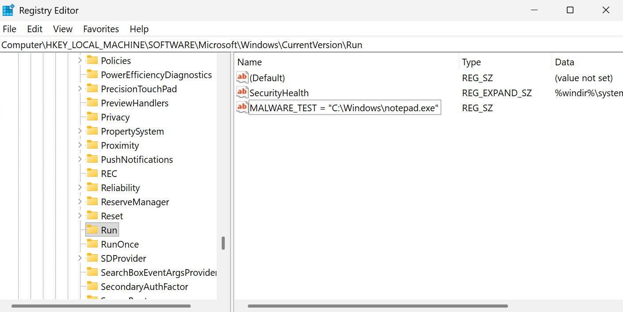Click the %windir% data of SecurityHealth
This screenshot has width=623, height=312.
589,93
